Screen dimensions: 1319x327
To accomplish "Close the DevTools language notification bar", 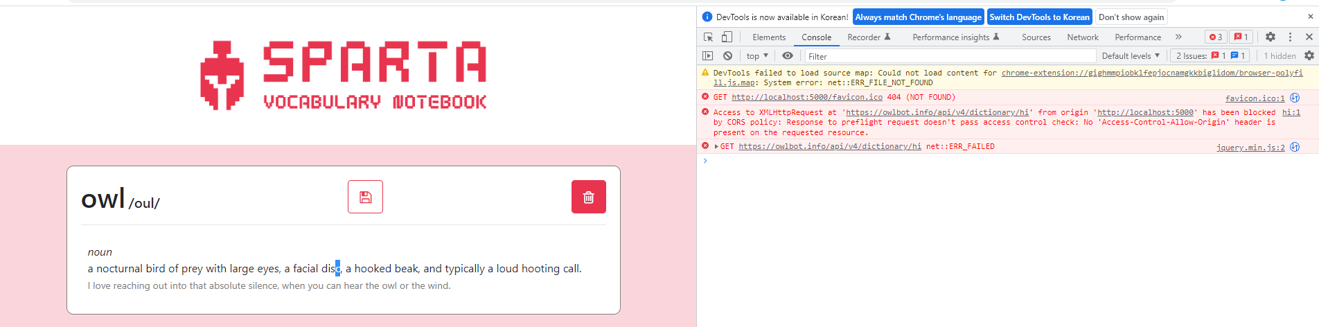I will point(1309,17).
